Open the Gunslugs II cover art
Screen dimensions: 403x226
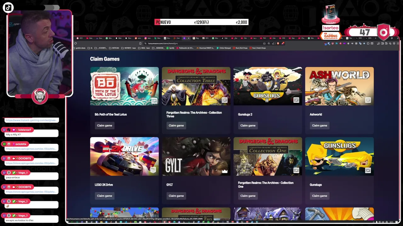(x=268, y=86)
